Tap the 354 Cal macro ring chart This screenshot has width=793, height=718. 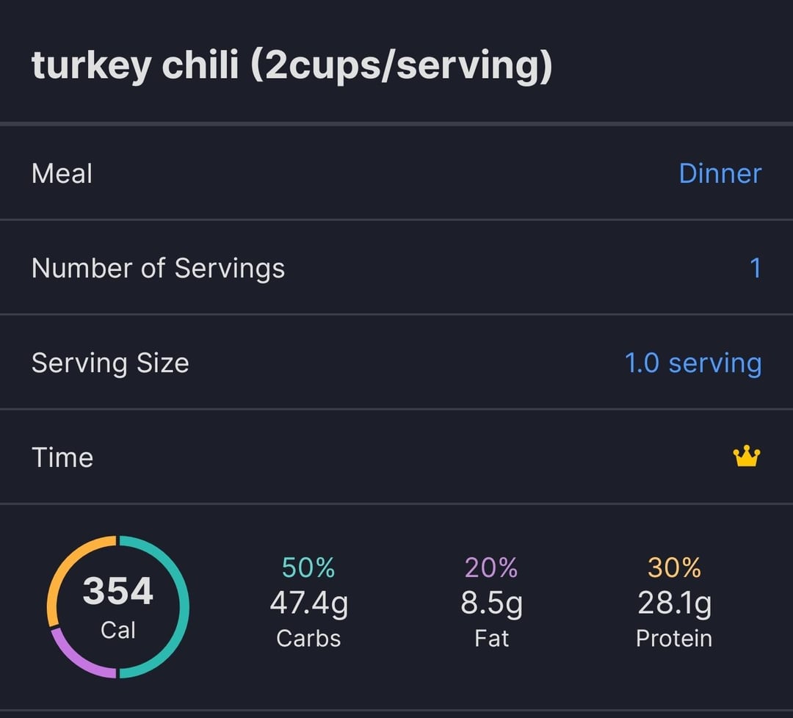[x=117, y=606]
